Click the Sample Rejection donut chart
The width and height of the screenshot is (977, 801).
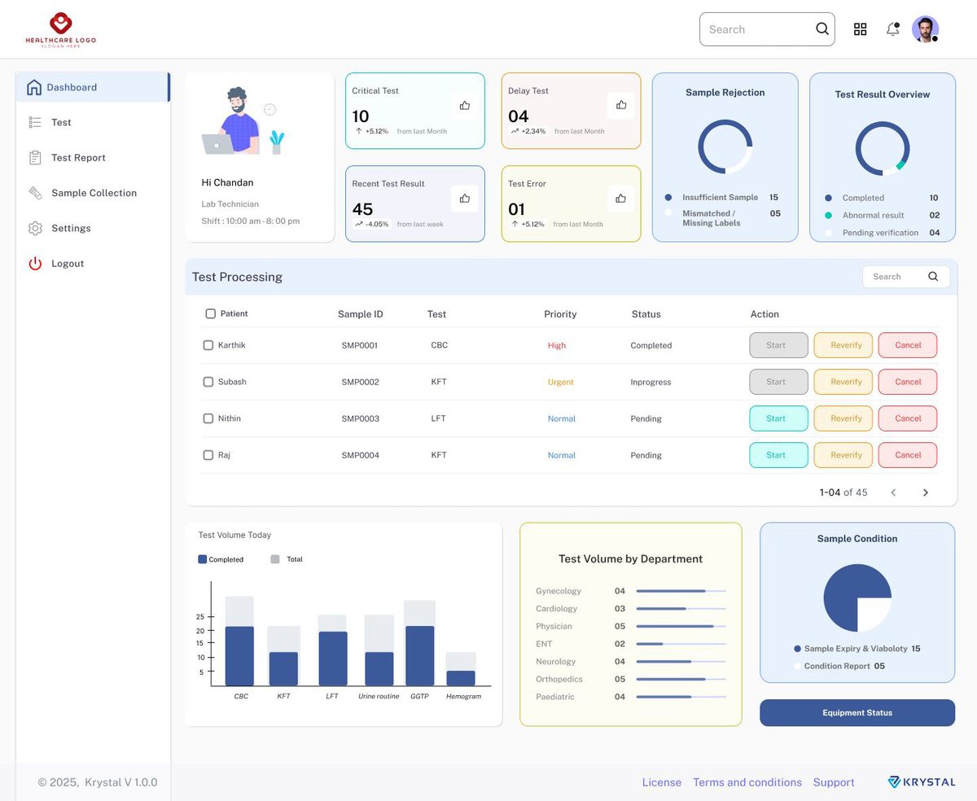pos(725,147)
